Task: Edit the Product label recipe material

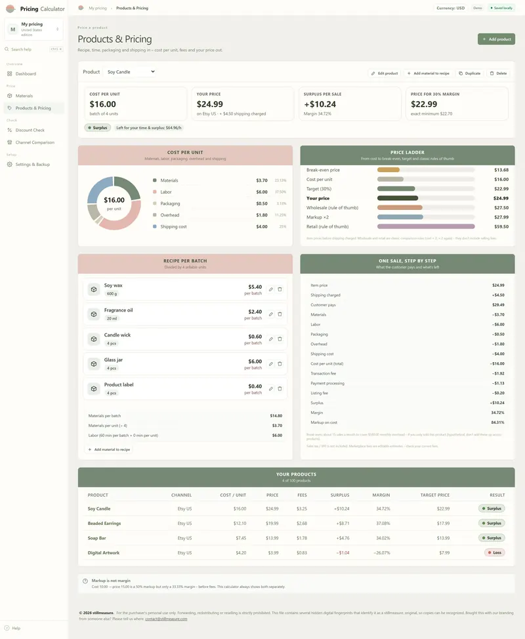Action: point(270,389)
